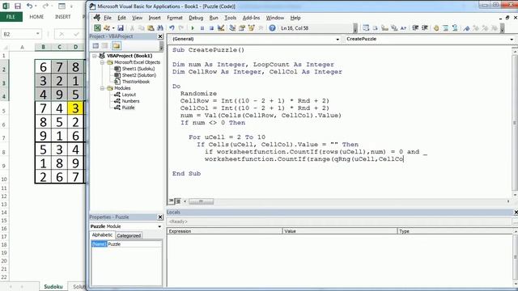The height and width of the screenshot is (291, 518).
Task: Open the Edit menu
Action: 121,18
